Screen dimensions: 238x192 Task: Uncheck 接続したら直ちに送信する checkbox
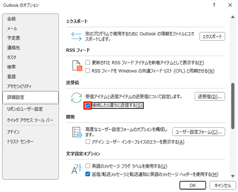[88, 106]
